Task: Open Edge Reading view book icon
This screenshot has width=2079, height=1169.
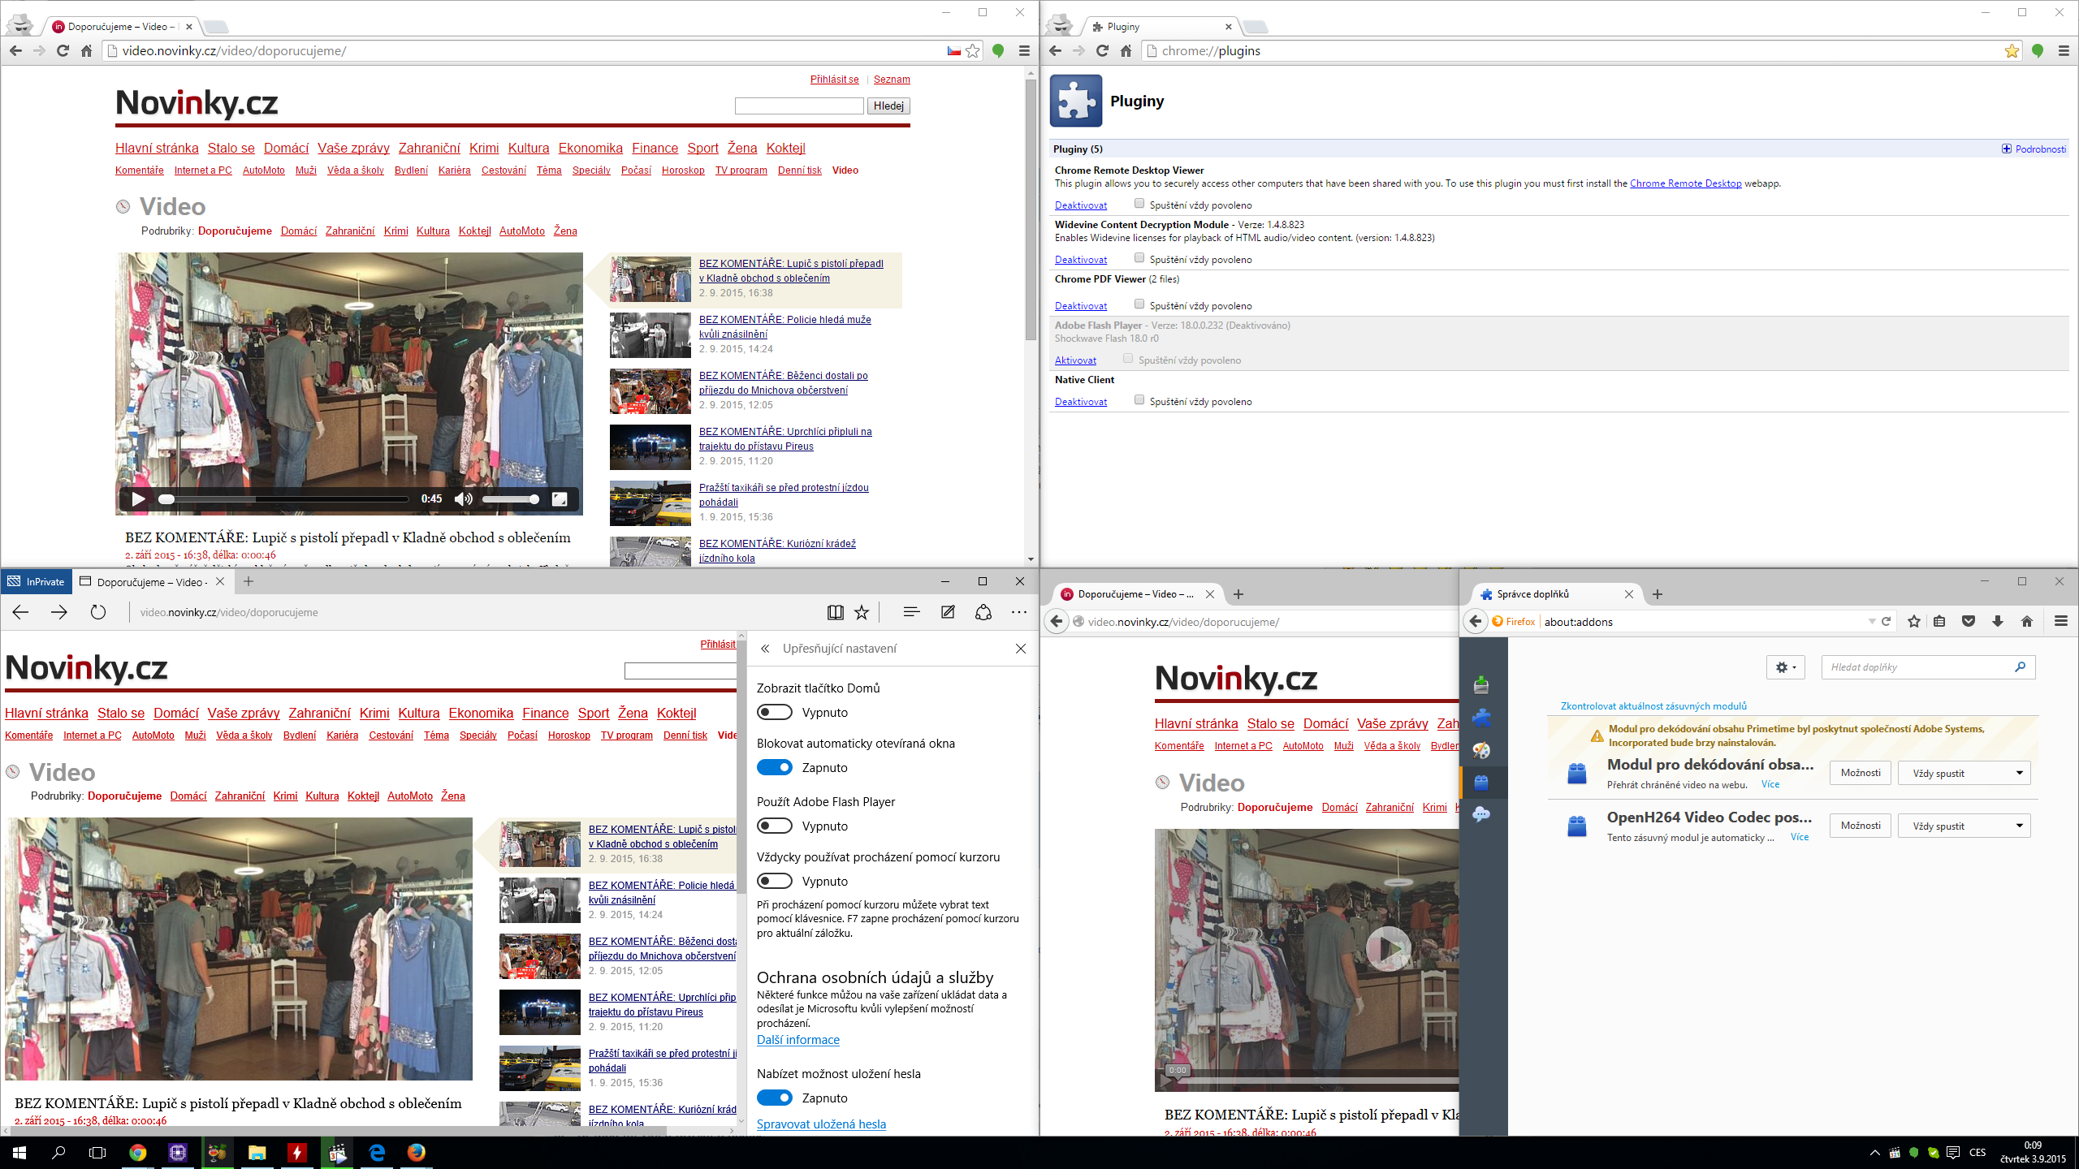Action: [x=835, y=613]
